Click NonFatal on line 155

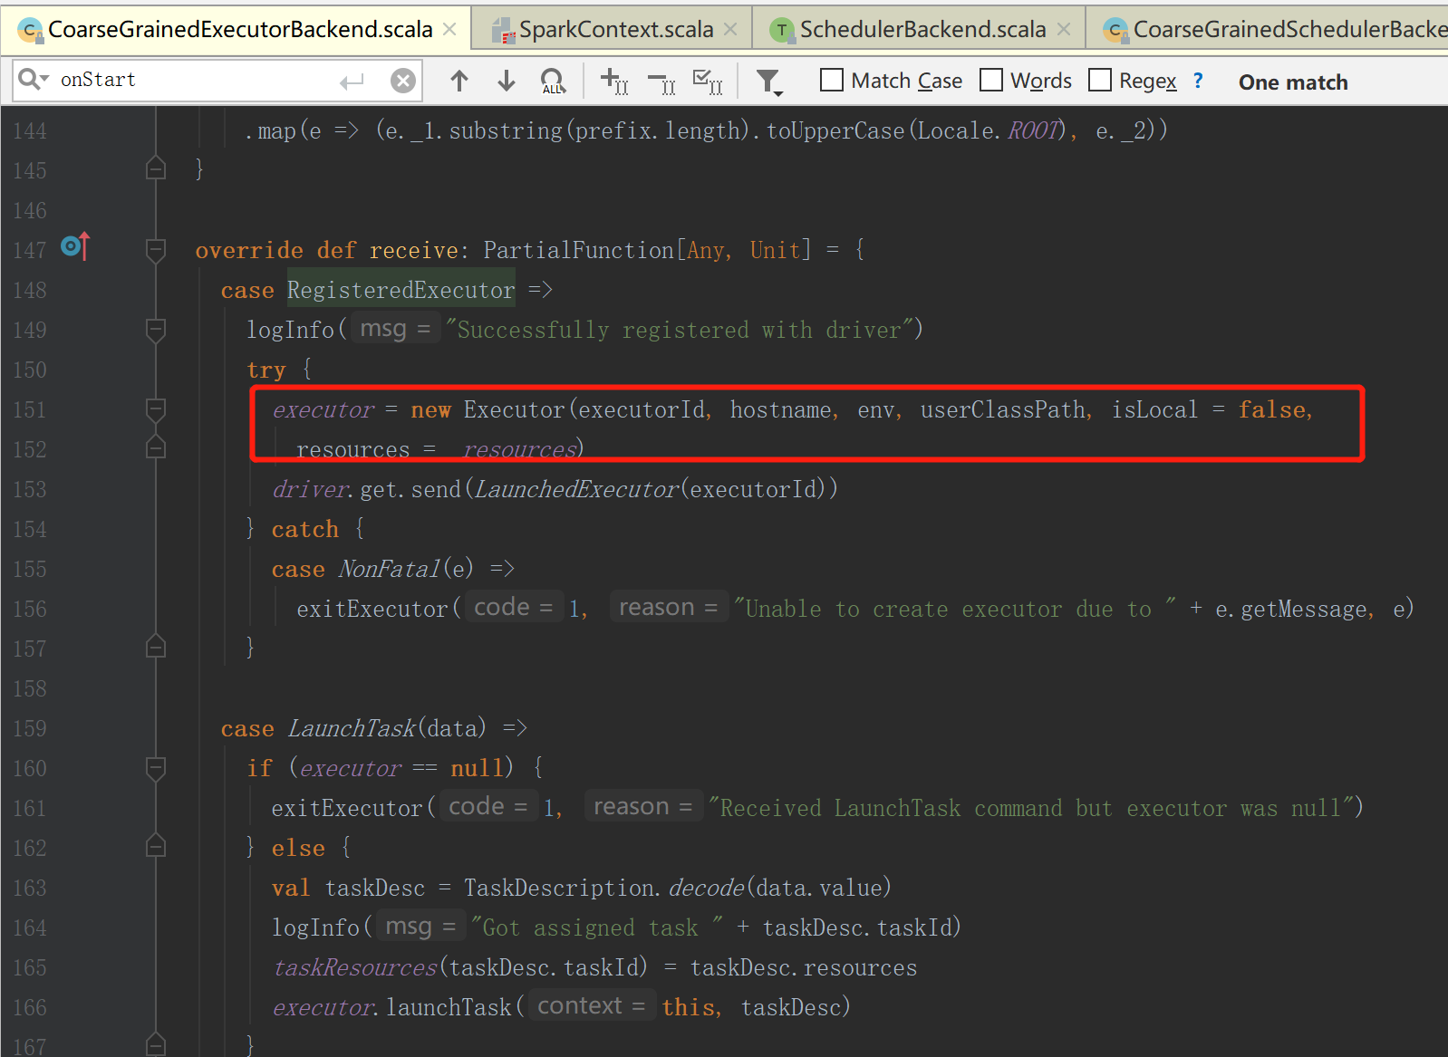(389, 569)
